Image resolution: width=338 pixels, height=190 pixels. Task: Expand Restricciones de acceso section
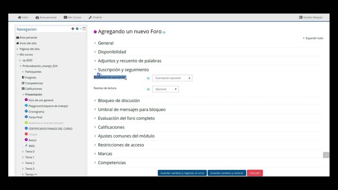121,145
